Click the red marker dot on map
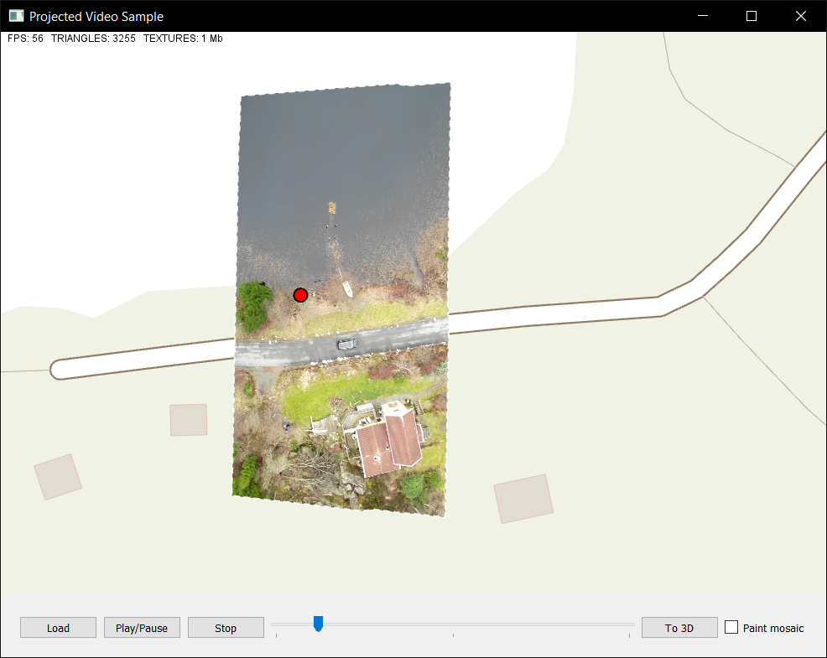827x658 pixels. pos(300,295)
